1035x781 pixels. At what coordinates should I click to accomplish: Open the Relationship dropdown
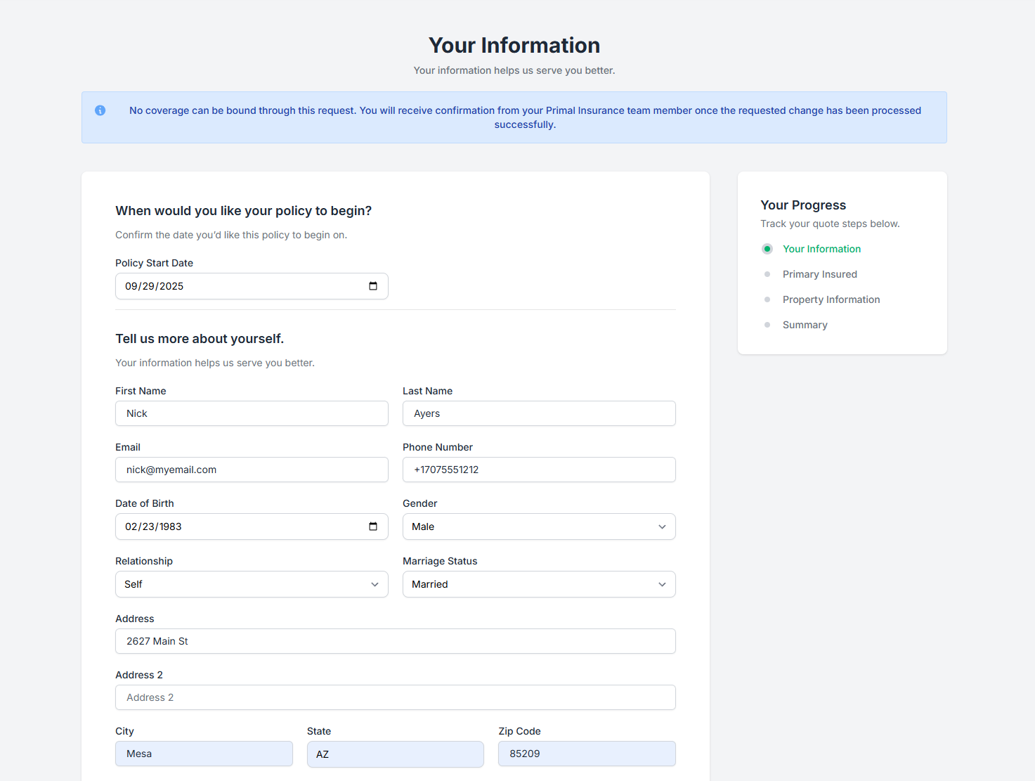(252, 584)
